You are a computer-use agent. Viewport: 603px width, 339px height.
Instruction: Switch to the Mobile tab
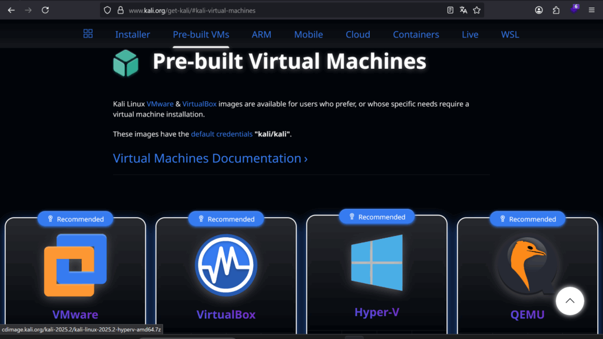(309, 35)
